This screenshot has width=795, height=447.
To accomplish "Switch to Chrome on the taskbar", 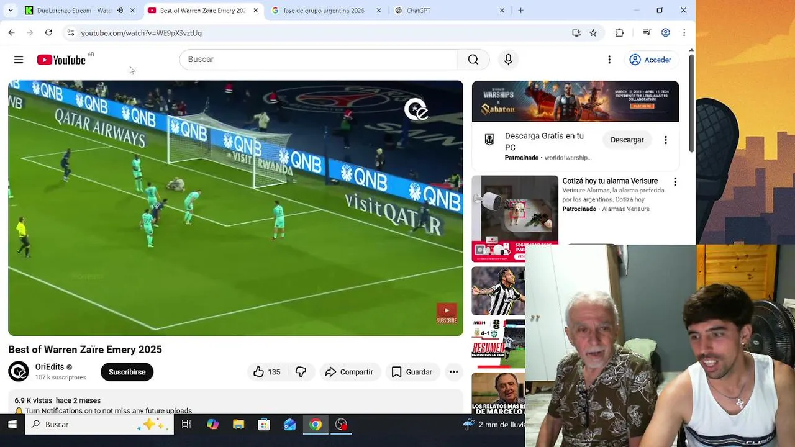I will [x=316, y=425].
